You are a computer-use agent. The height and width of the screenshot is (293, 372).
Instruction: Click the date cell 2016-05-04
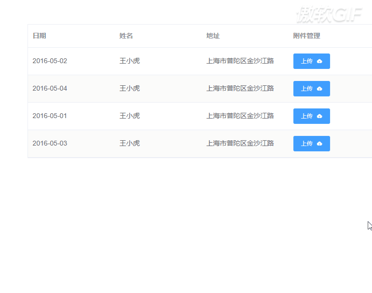[50, 88]
